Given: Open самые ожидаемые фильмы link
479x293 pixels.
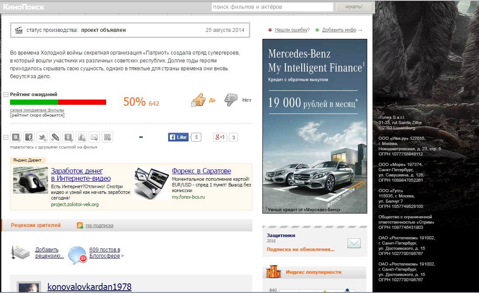Looking at the screenshot, I should click(x=37, y=110).
